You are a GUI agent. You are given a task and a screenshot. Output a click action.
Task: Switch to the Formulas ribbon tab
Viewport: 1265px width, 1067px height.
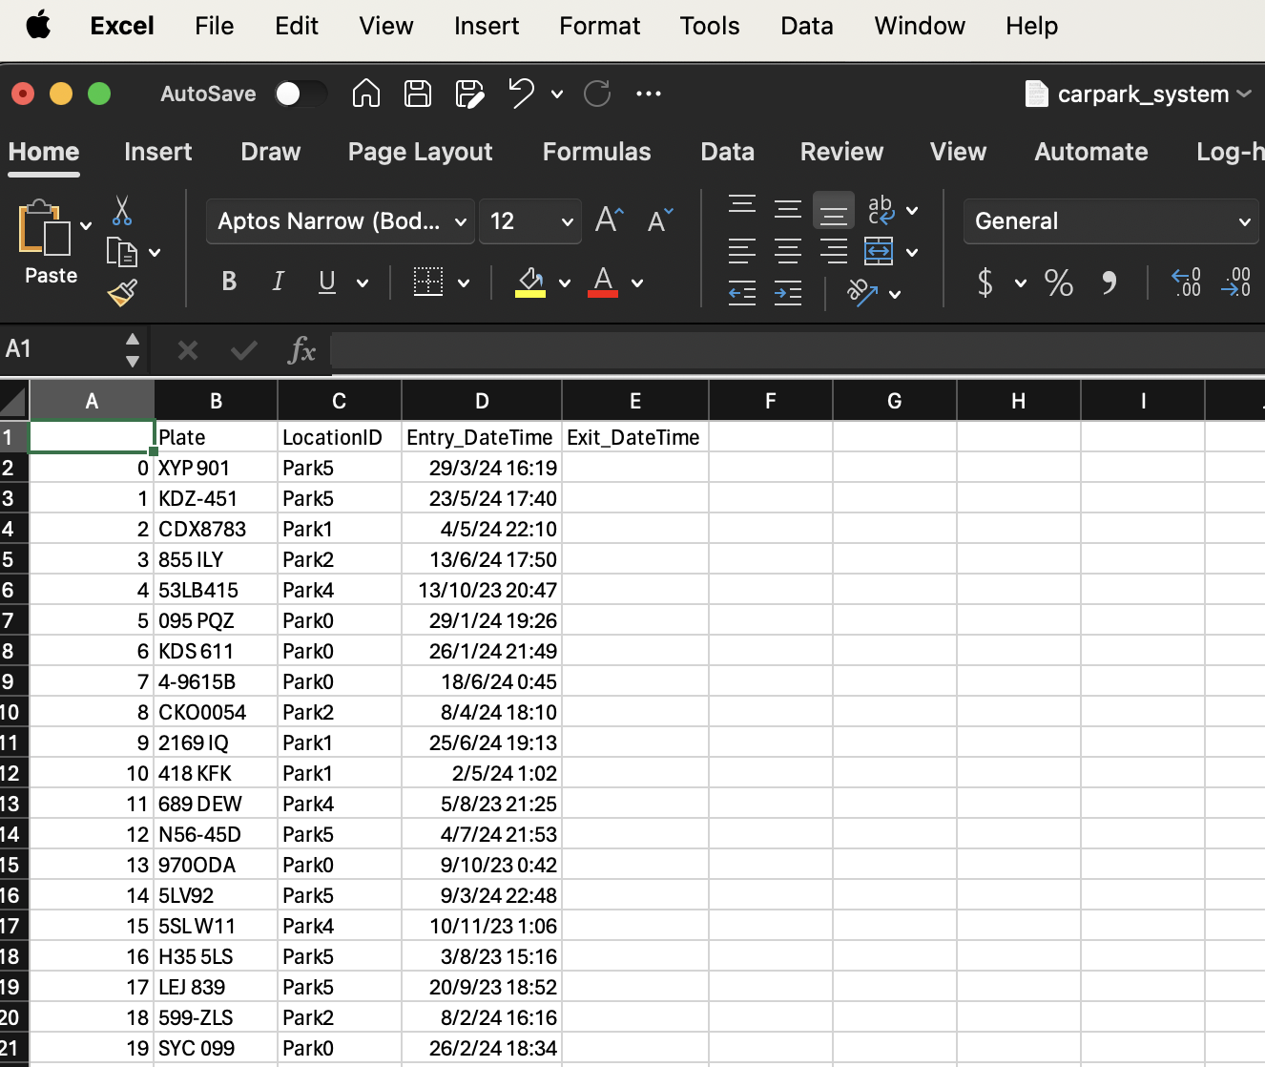point(596,152)
